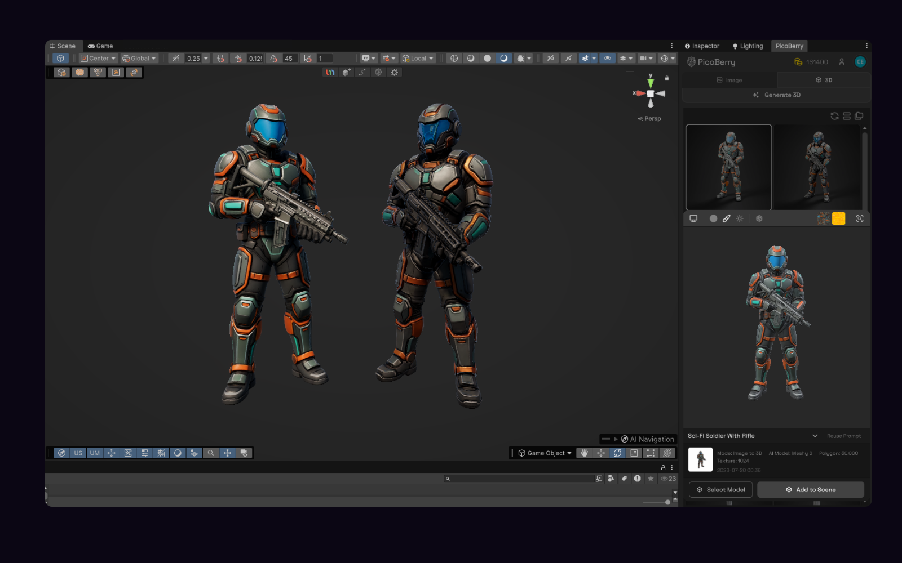Click the sun lighting icon in preview toolbar
This screenshot has width=902, height=563.
tap(740, 218)
